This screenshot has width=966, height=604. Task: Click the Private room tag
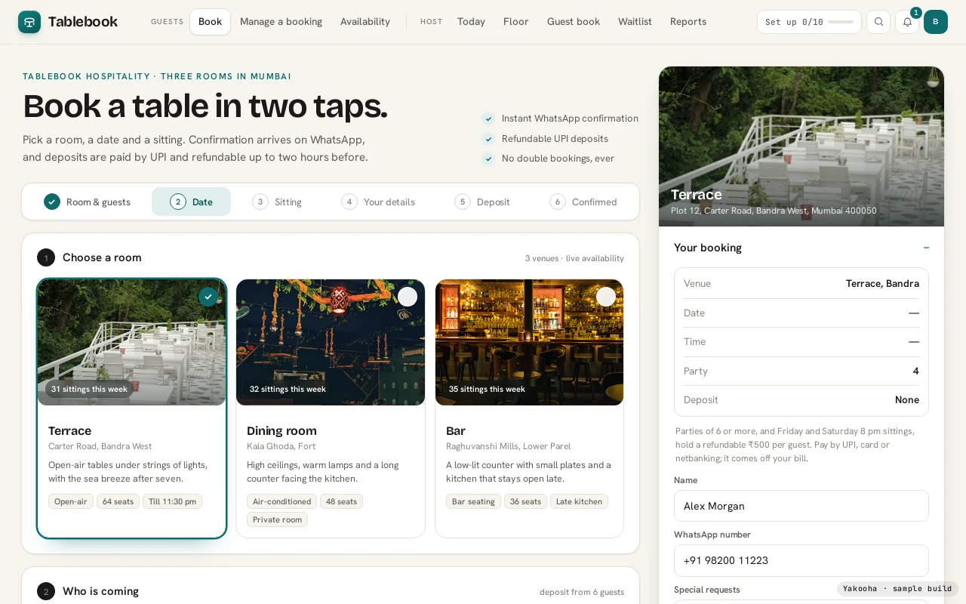click(277, 519)
